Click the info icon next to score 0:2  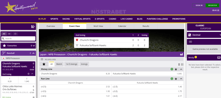[x=42, y=59]
